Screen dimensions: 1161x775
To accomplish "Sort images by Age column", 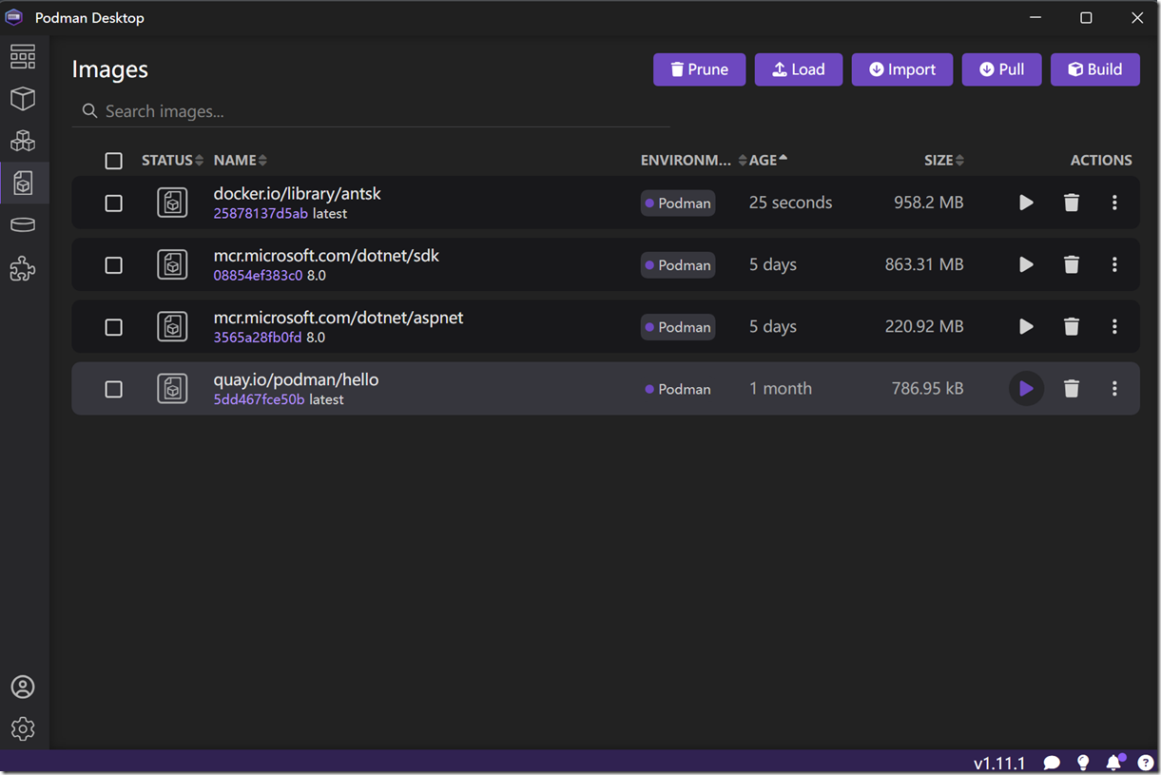I will point(768,160).
